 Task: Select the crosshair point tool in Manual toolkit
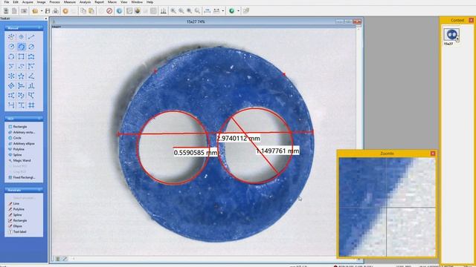pos(22,37)
